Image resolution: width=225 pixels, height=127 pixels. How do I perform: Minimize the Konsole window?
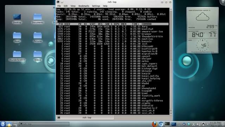click(162, 2)
